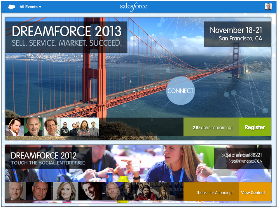The height and width of the screenshot is (208, 278).
Task: Click the View Content button
Action: [255, 191]
